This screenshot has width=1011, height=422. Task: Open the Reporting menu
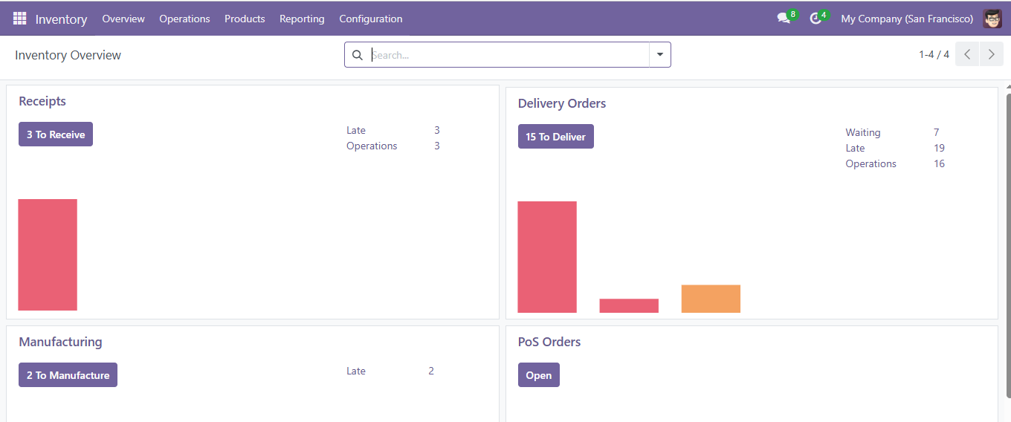[x=302, y=19]
